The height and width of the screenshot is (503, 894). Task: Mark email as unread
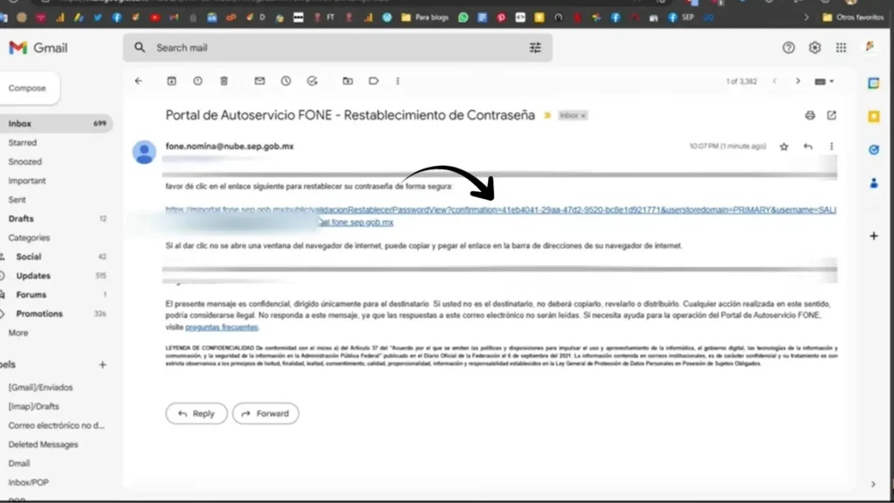click(259, 81)
